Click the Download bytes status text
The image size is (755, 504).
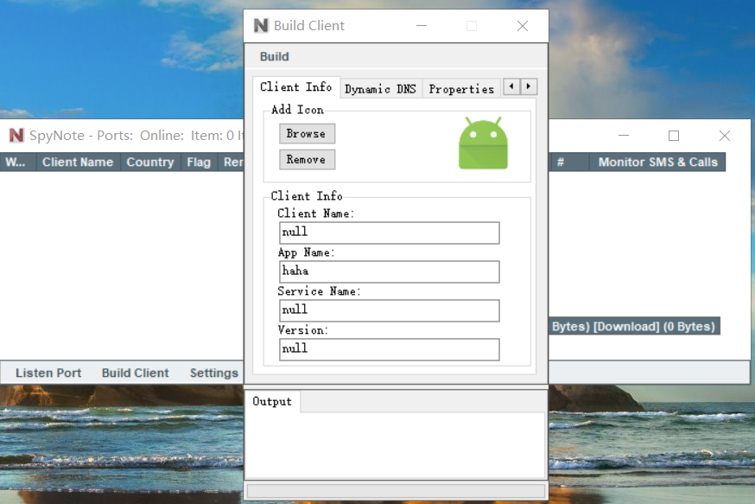[655, 326]
